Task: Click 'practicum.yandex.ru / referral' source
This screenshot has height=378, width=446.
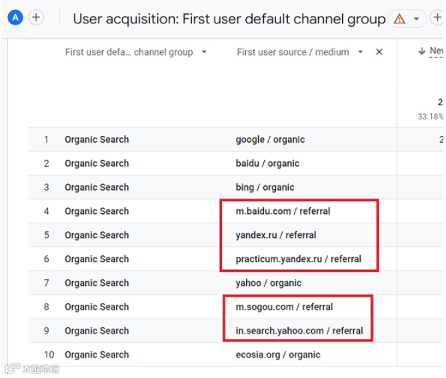Action: click(x=298, y=259)
